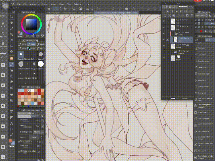Click the Paper texture button
Viewport: 215px width, 161px height.
coord(34,138)
